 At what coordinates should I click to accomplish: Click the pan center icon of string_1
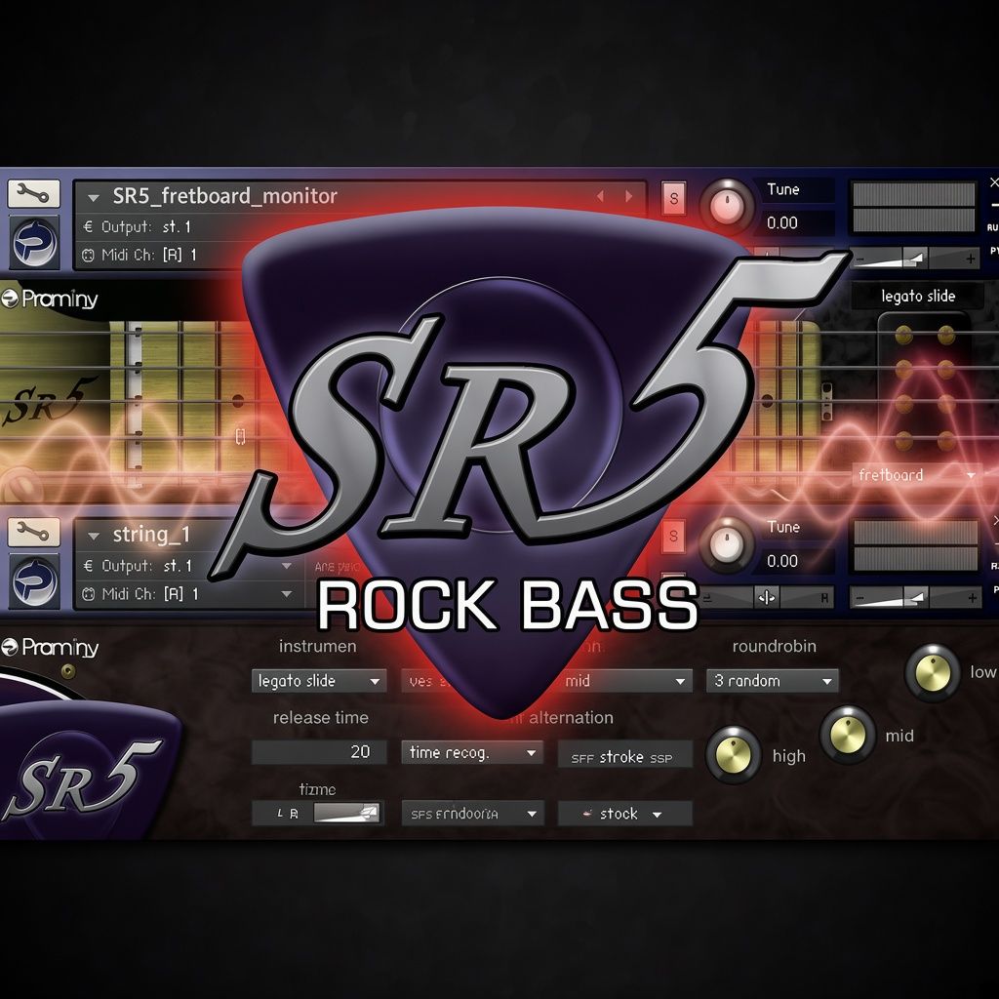pos(767,598)
